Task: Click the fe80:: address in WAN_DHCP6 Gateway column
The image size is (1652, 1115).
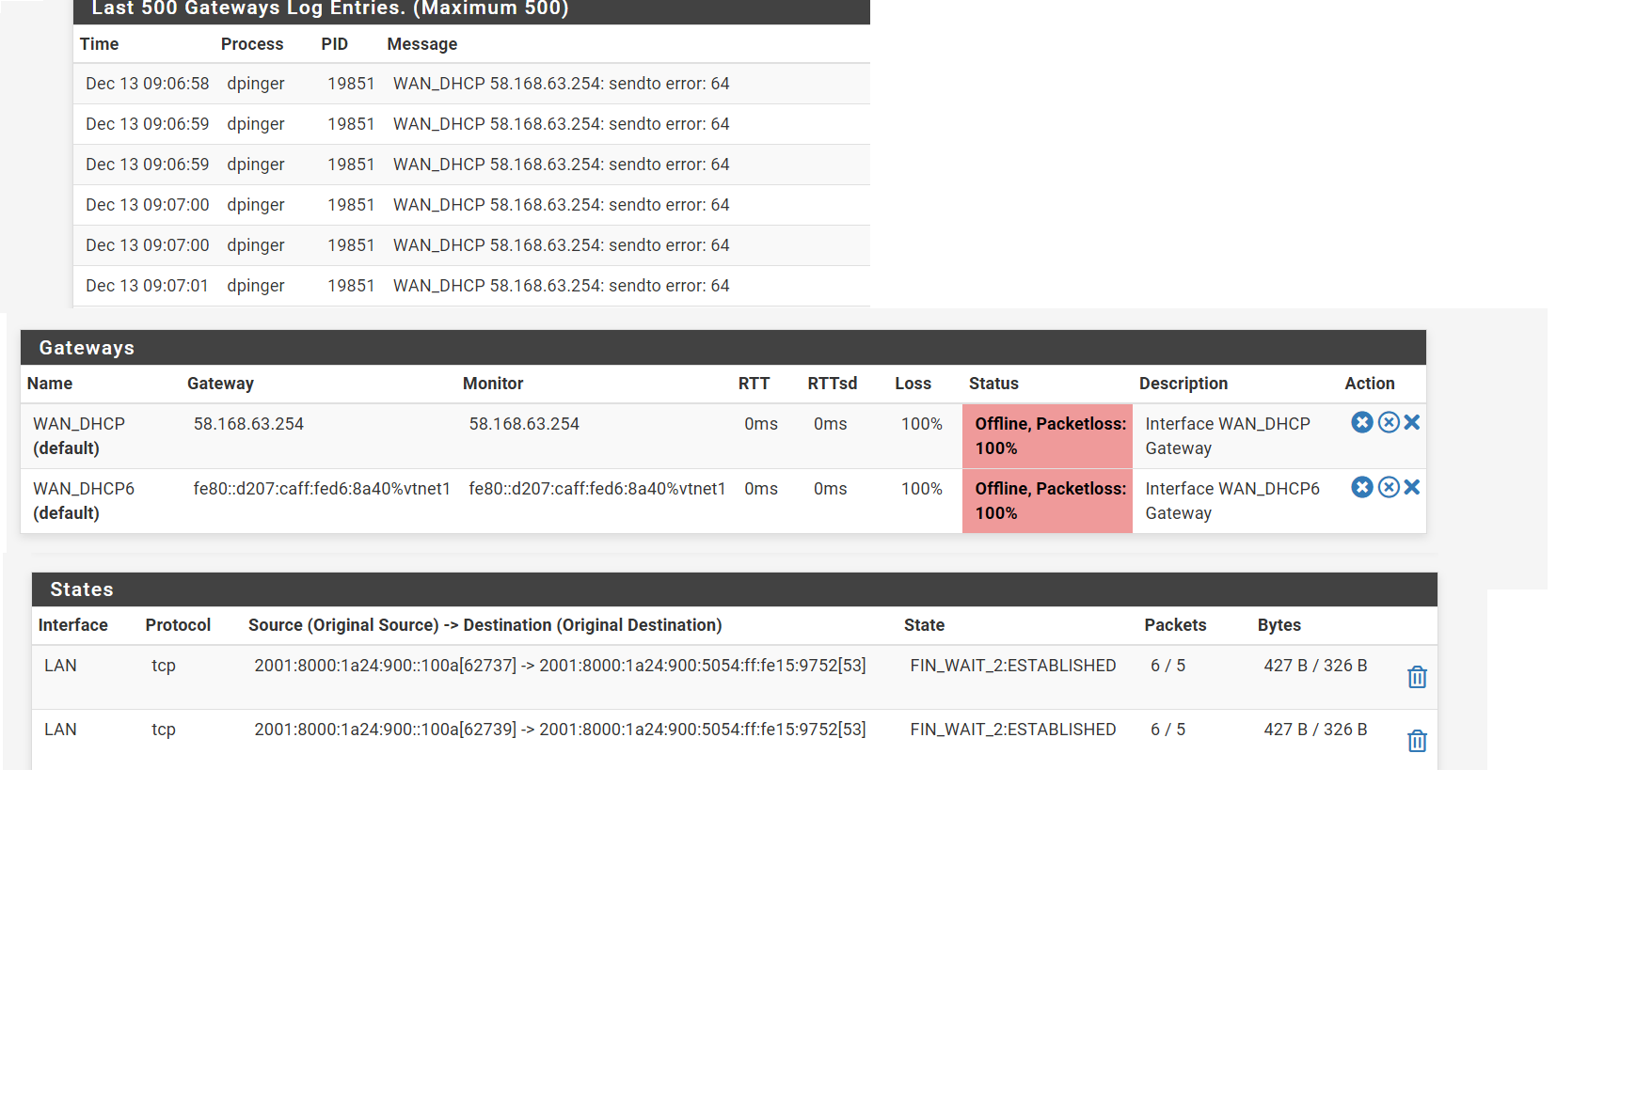Action: click(x=322, y=489)
